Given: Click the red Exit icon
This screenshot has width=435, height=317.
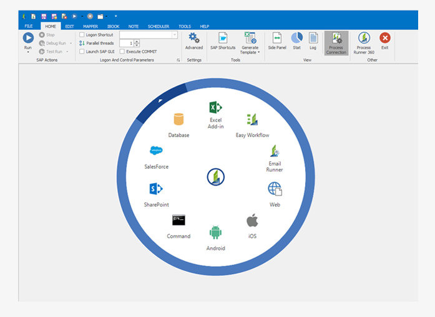Looking at the screenshot, I should point(385,38).
